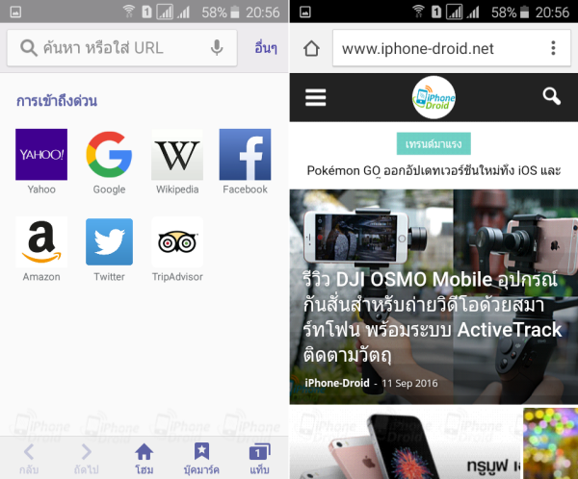Open the Twitter shortcut tile
Viewport: 578px width, 479px height.
click(x=109, y=242)
